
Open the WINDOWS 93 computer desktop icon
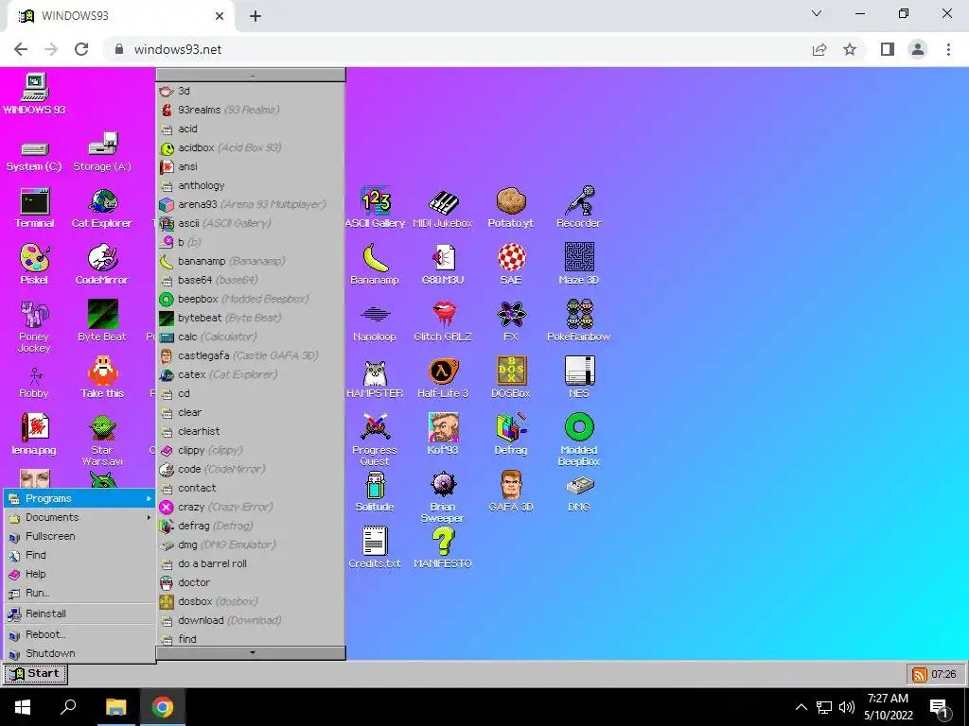click(x=35, y=94)
